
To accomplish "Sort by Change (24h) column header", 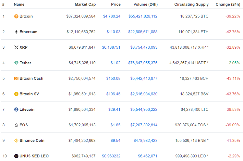I will point(228,4).
